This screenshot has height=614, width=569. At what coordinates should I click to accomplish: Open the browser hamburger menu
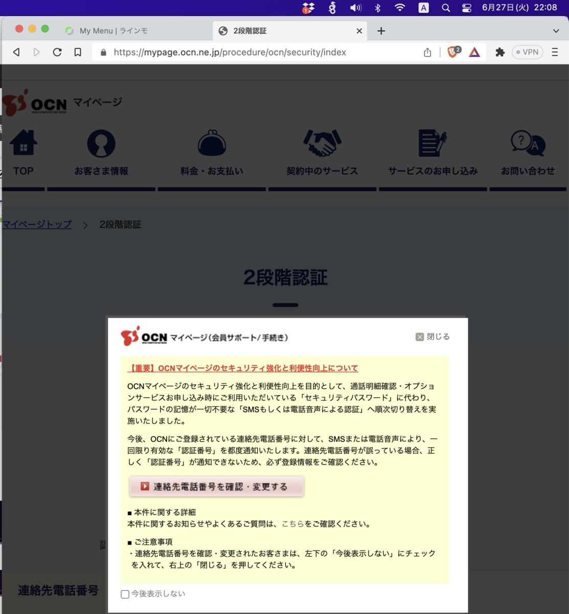pos(555,52)
